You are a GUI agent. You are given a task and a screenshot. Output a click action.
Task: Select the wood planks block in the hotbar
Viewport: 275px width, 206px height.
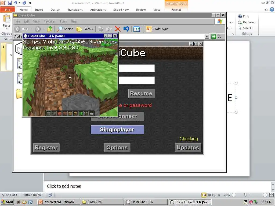[70, 113]
